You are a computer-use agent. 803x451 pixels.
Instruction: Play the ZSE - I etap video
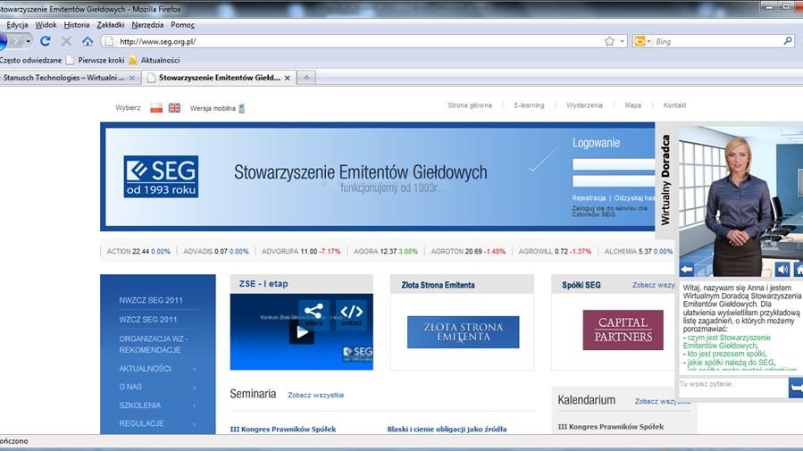pyautogui.click(x=302, y=332)
